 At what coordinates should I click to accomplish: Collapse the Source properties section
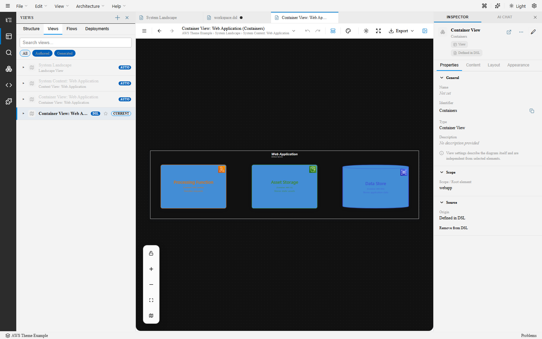tap(442, 202)
